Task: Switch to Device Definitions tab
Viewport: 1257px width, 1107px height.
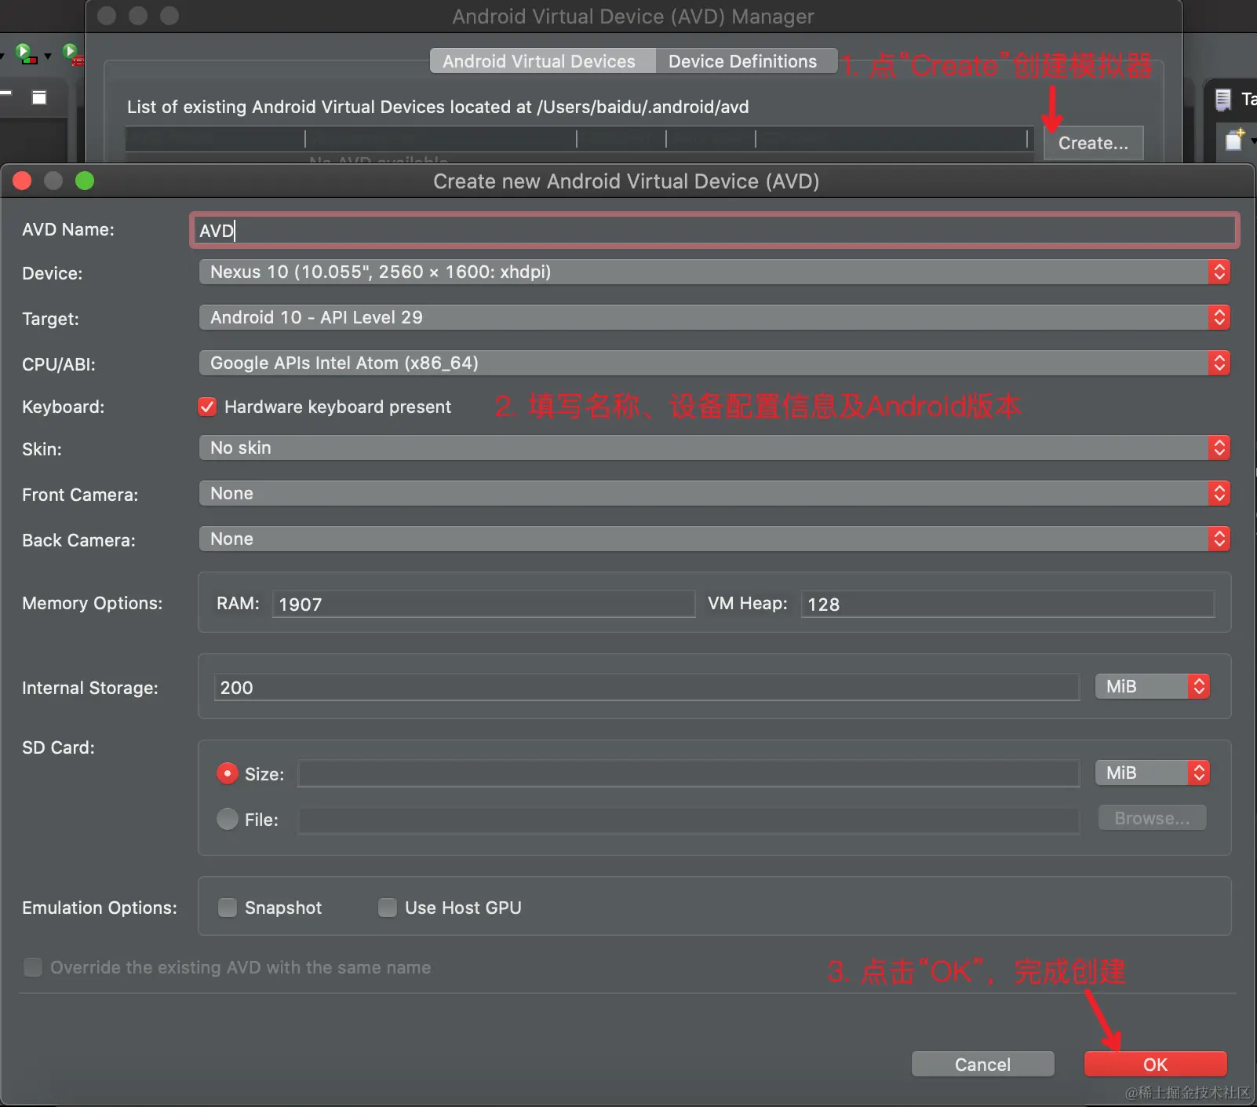Action: click(x=745, y=61)
